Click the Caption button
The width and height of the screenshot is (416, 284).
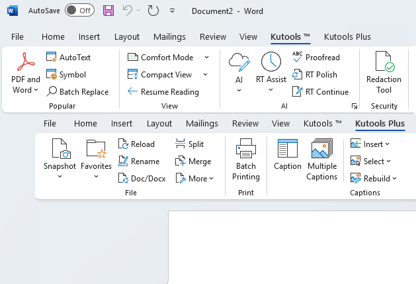point(287,154)
